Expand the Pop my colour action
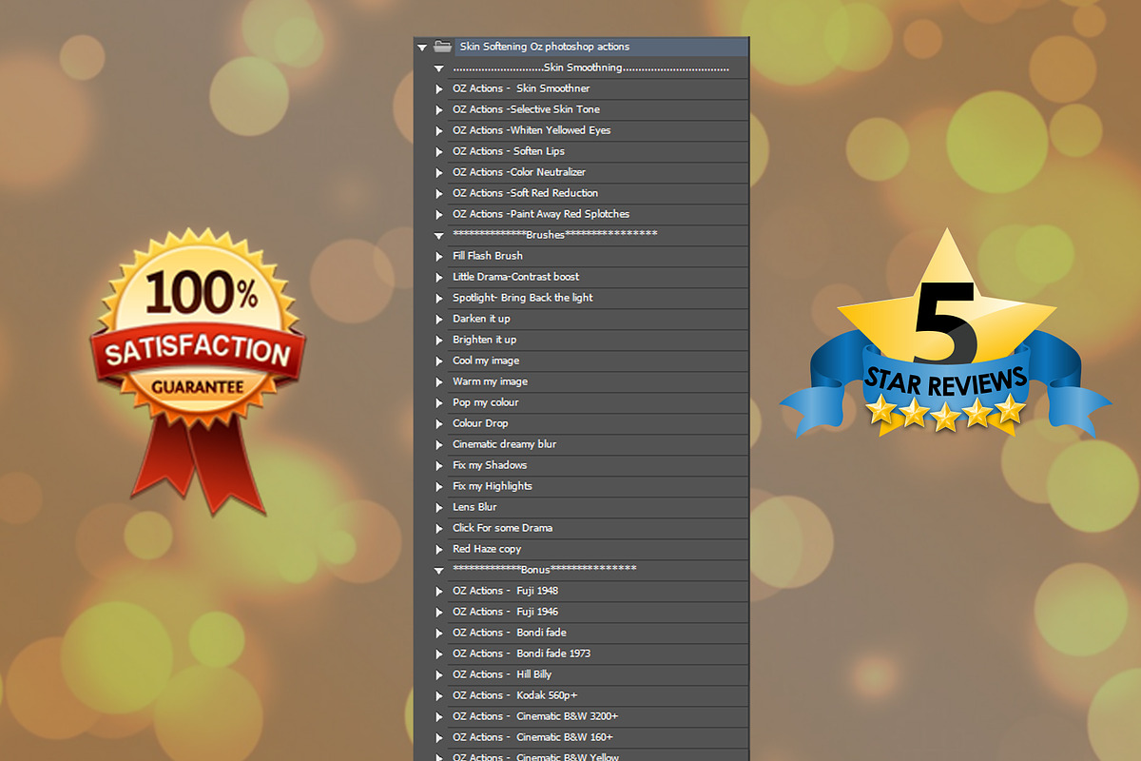 pos(439,402)
